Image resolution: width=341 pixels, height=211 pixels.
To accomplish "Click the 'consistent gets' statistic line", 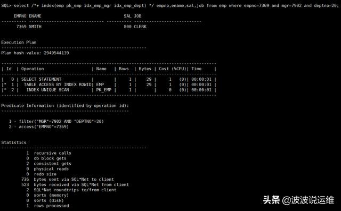I will click(x=48, y=164).
